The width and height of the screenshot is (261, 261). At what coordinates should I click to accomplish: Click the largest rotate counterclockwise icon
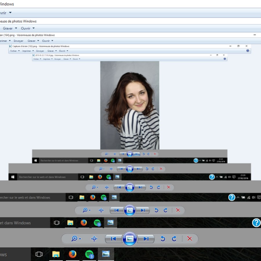(163, 238)
